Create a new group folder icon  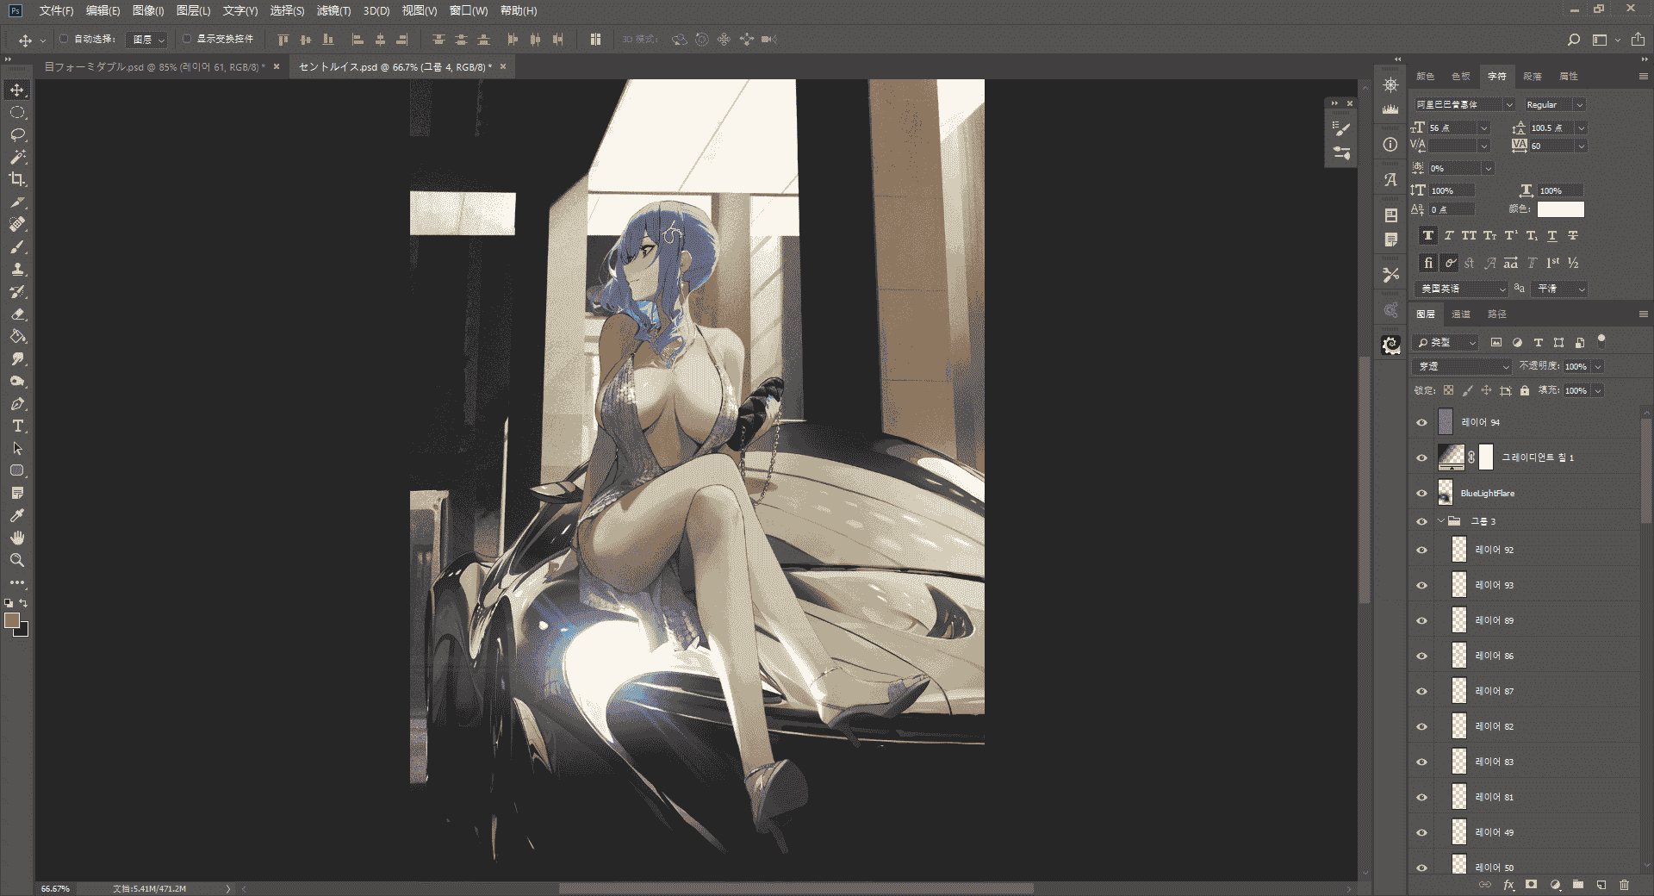(x=1578, y=885)
